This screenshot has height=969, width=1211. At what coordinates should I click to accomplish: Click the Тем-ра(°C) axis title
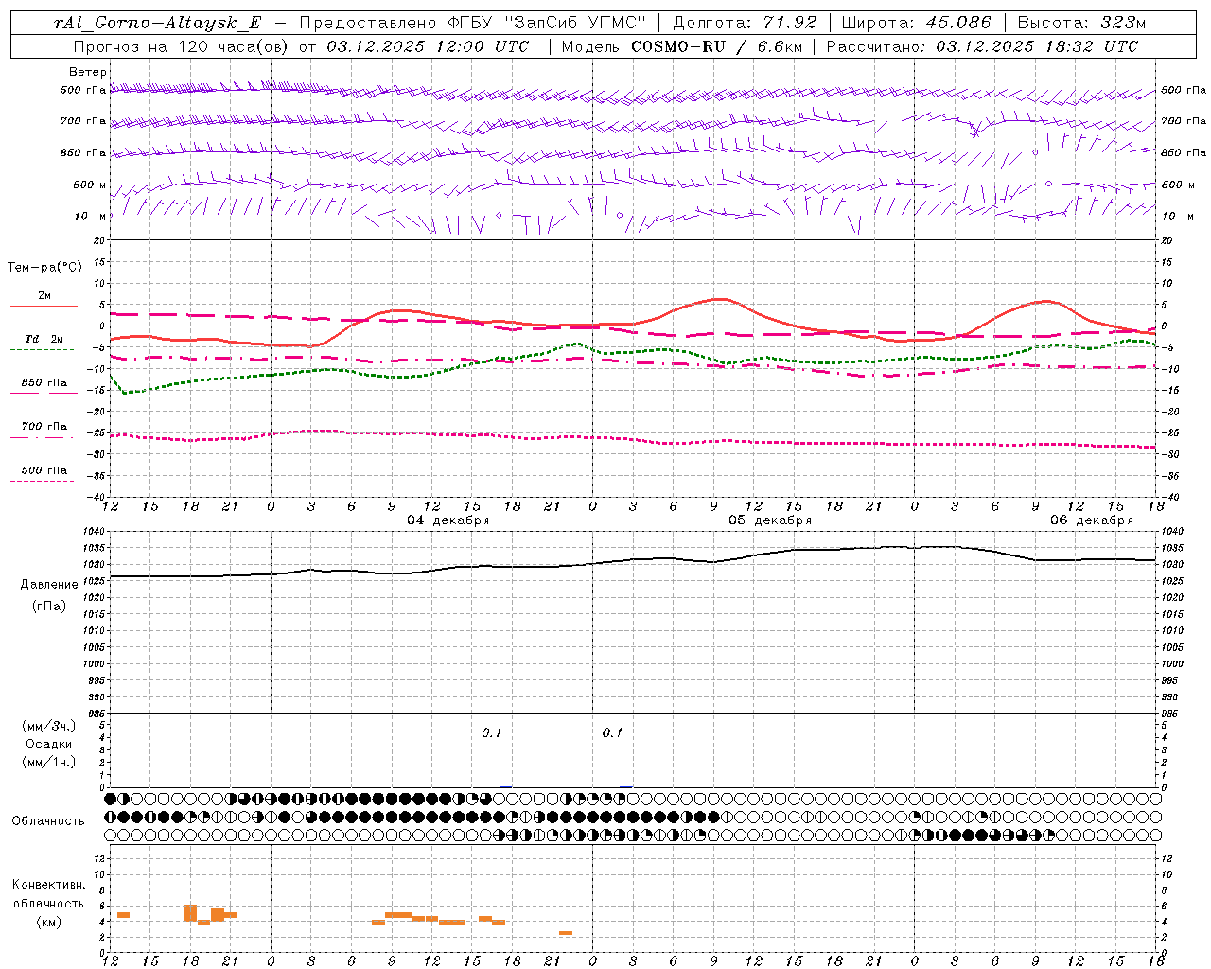coord(44,268)
